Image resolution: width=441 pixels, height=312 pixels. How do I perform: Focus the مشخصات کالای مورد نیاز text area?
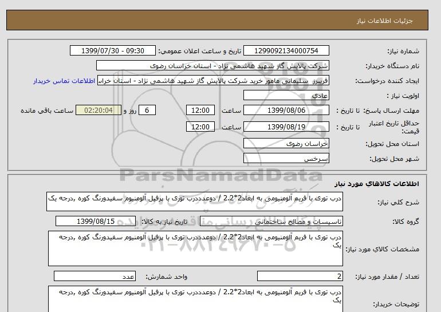click(x=195, y=248)
